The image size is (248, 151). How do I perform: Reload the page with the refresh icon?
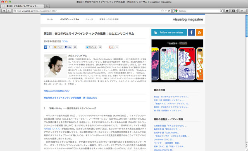point(169,11)
